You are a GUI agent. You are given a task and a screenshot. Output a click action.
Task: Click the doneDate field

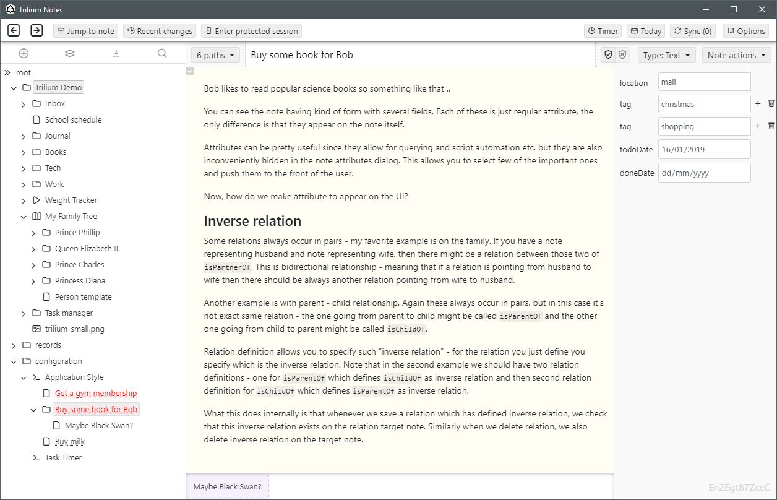point(705,173)
